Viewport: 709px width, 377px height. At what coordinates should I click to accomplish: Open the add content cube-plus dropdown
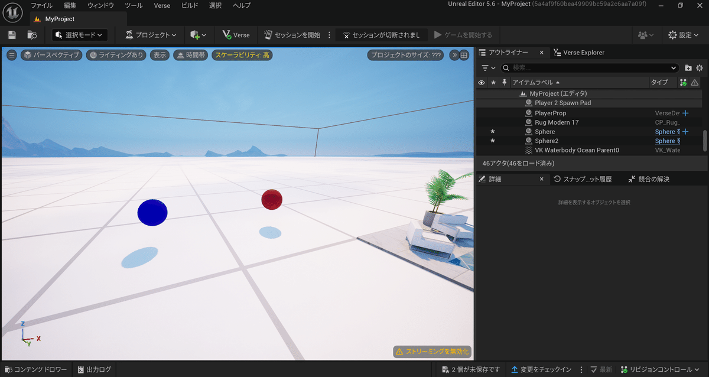pyautogui.click(x=199, y=35)
